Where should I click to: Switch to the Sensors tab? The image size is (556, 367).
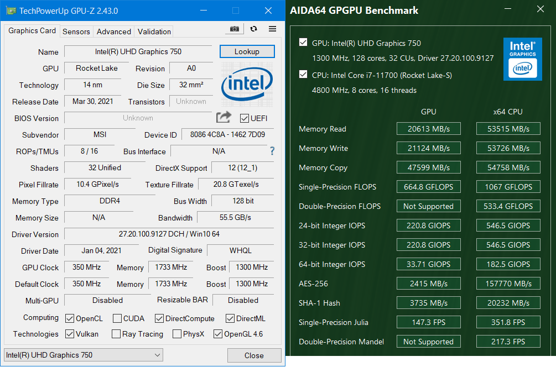point(76,32)
